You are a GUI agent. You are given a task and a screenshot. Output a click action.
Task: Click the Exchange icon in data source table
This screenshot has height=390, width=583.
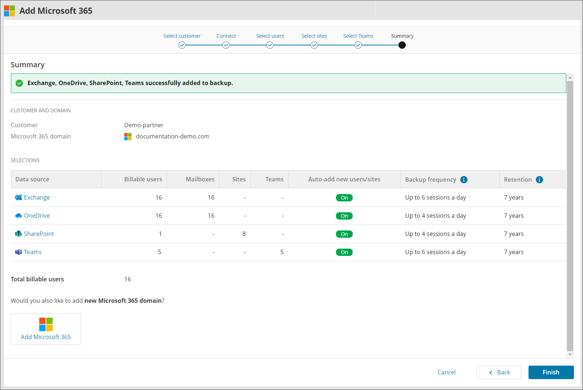(19, 197)
